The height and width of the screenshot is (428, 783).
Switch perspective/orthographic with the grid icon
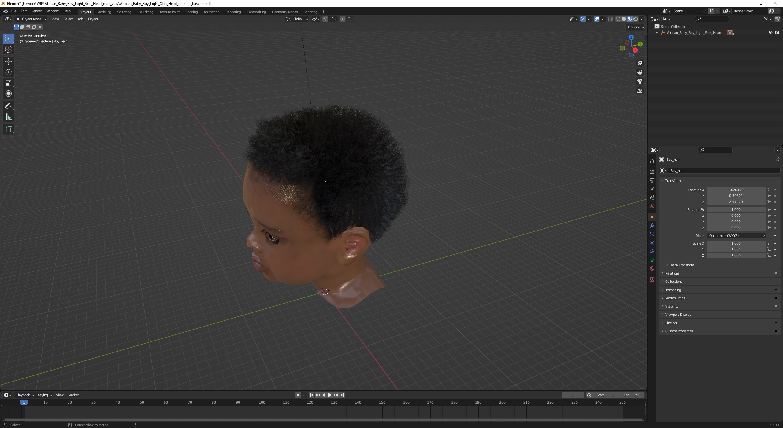click(x=640, y=91)
